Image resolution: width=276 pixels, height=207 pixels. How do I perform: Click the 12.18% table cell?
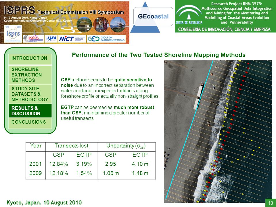click(58, 173)
